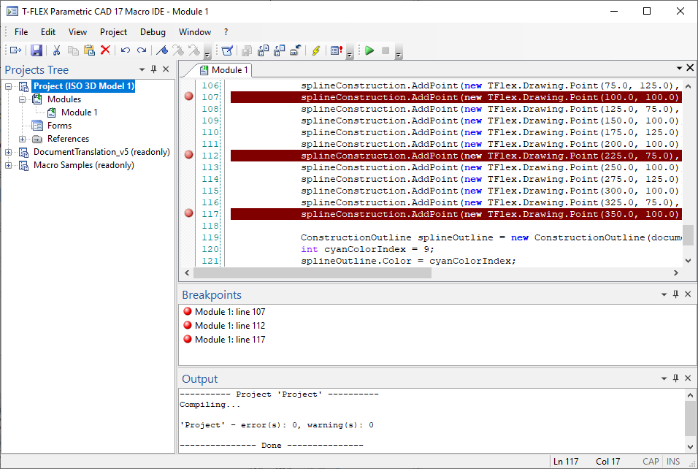Expand Macro Samples (readonly) project

9,165
